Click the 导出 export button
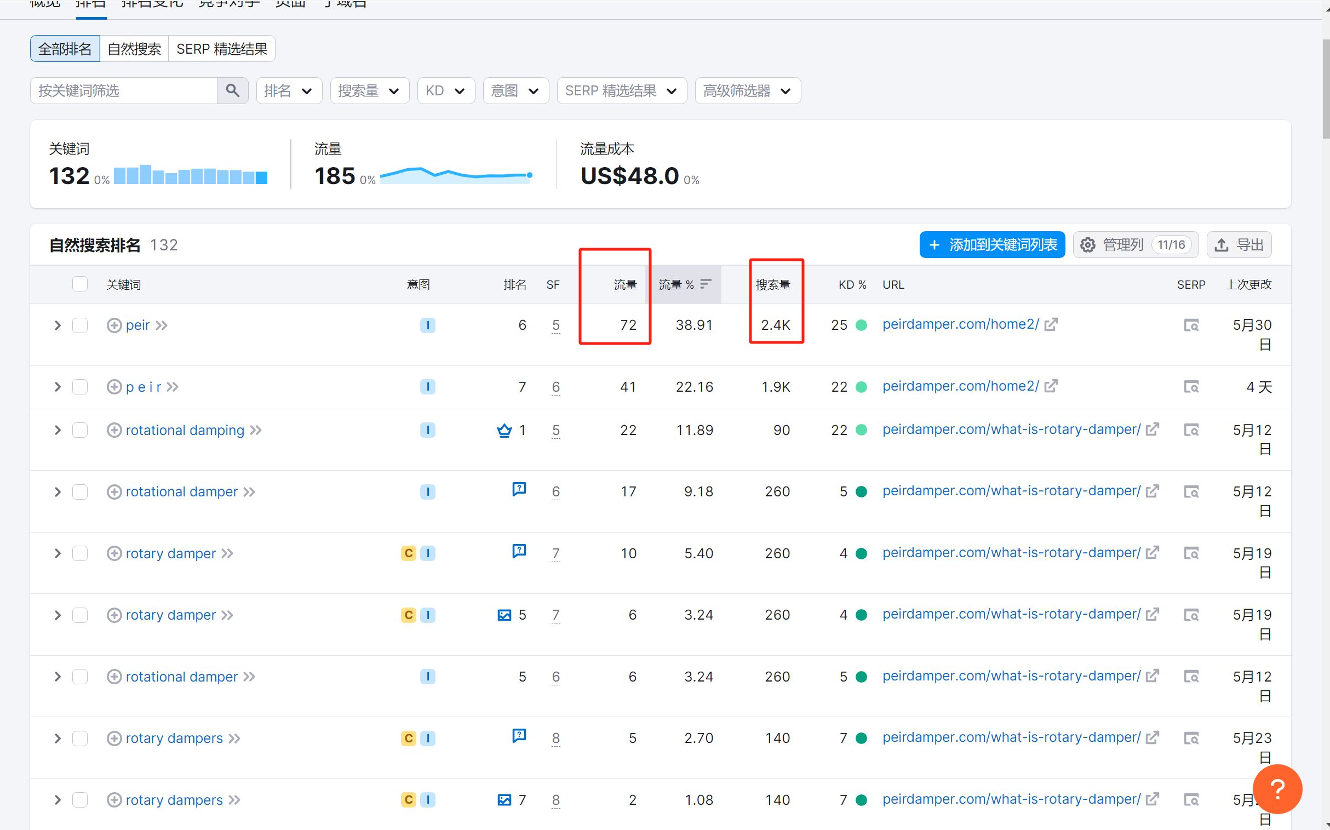Screen dimensions: 1330x830 pyautogui.click(x=1239, y=245)
